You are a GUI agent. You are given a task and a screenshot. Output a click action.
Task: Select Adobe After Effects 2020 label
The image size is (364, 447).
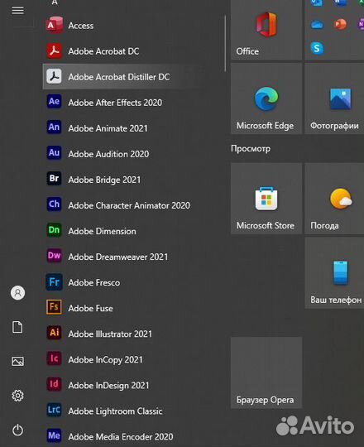[115, 103]
